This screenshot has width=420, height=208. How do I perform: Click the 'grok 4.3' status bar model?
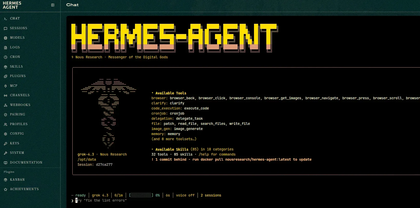click(100, 195)
